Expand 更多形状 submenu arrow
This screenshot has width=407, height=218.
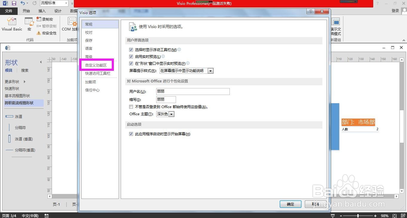(25, 82)
